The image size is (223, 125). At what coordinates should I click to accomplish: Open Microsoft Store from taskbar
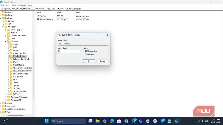pos(119,121)
